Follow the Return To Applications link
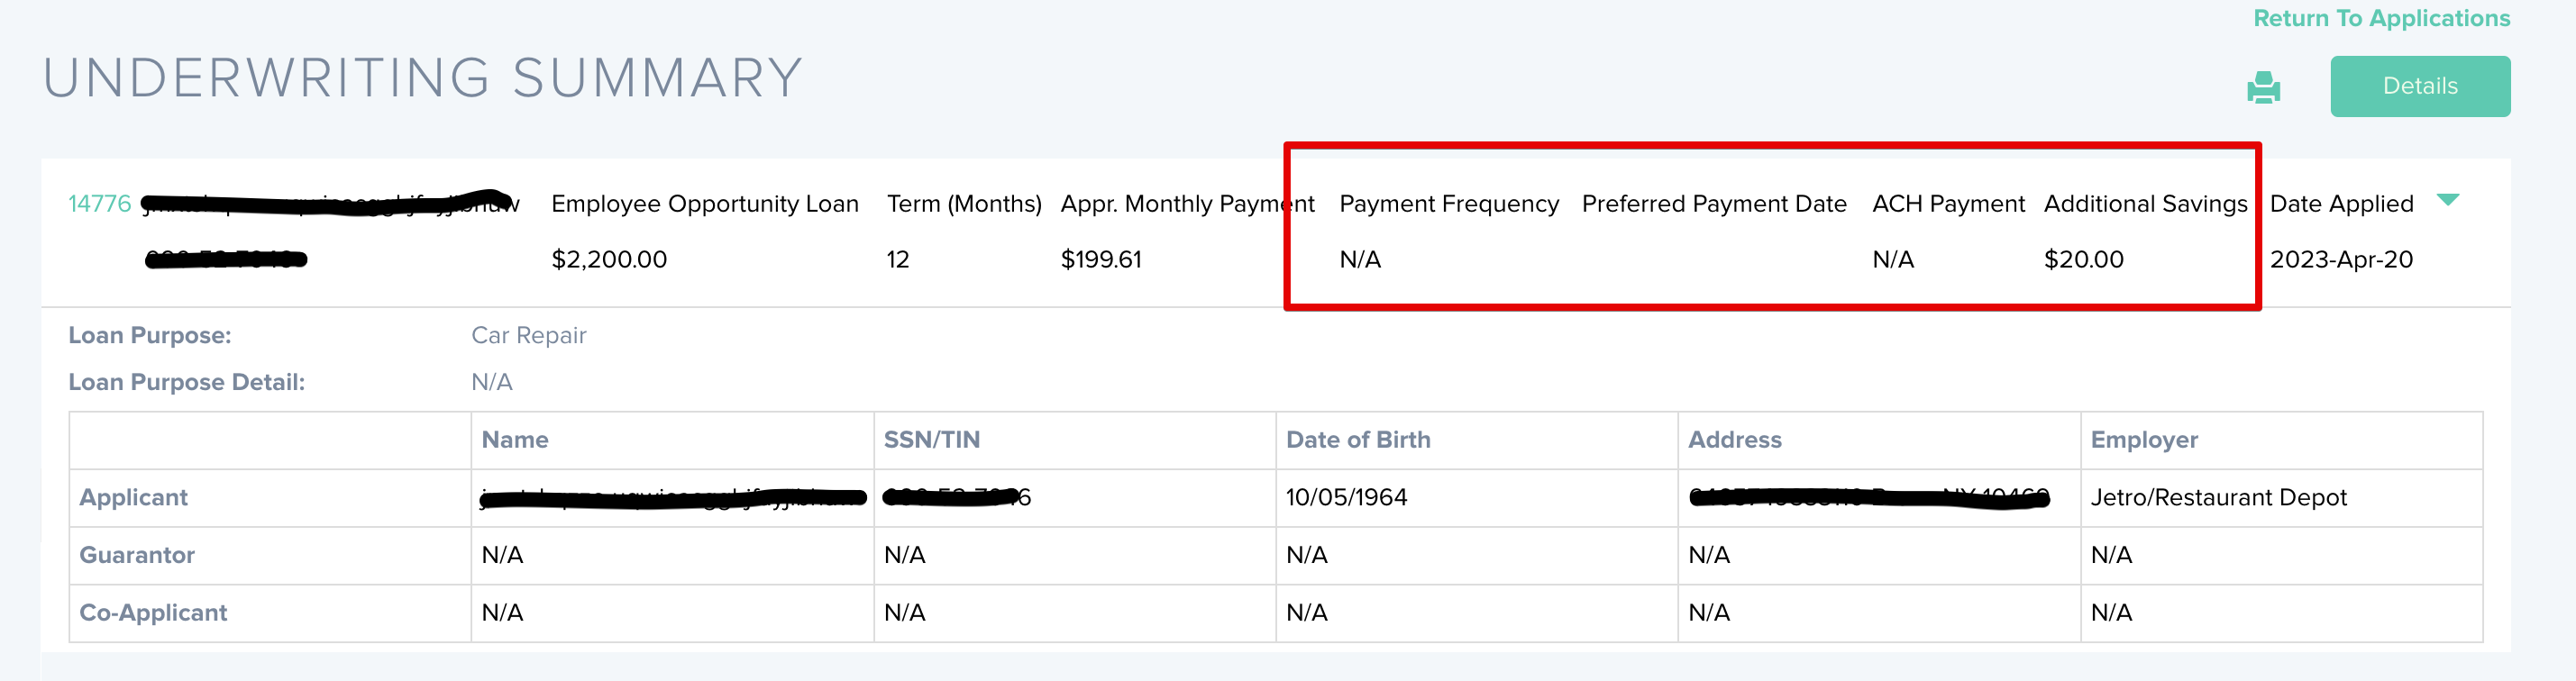 click(x=2381, y=19)
